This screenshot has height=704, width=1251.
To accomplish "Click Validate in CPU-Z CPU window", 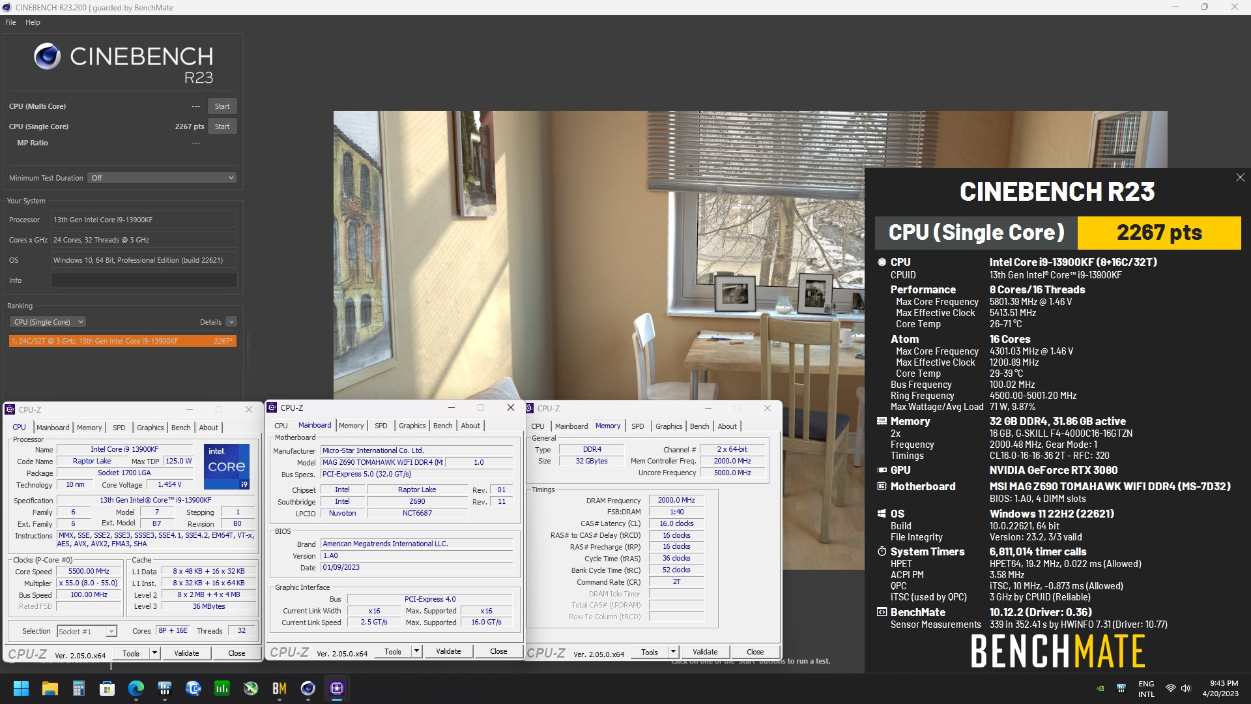I will 186,653.
